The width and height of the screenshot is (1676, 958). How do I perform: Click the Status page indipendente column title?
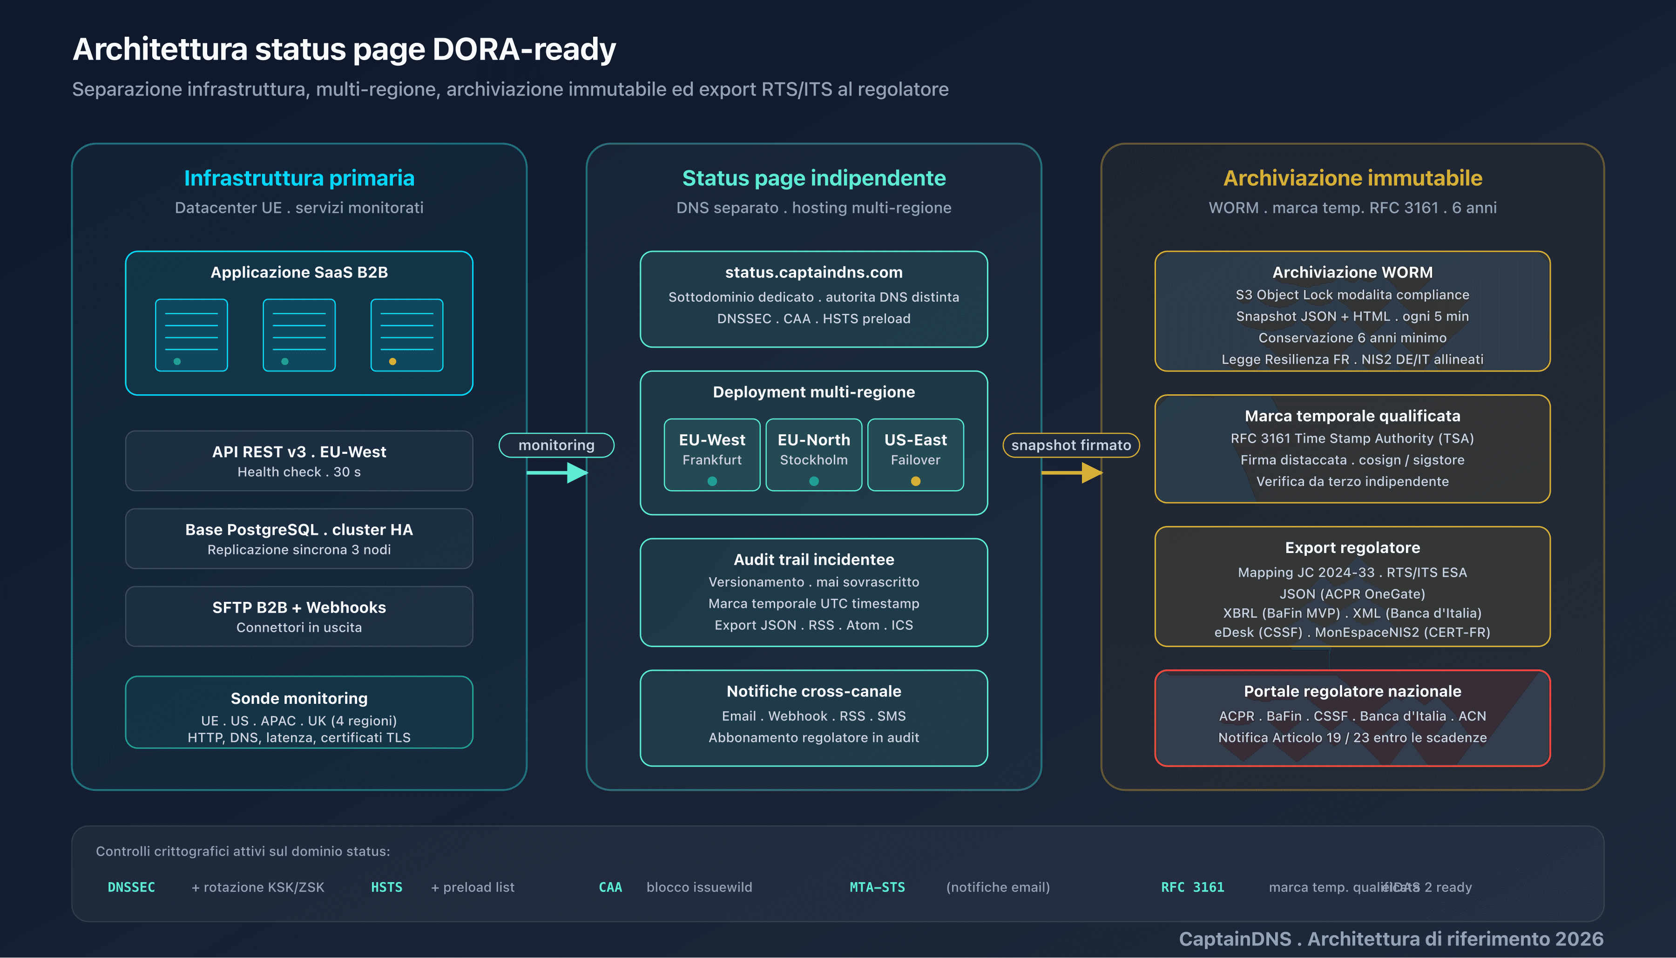(x=814, y=178)
